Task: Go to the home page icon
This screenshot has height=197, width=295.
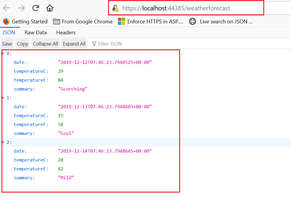Action: click(50, 8)
